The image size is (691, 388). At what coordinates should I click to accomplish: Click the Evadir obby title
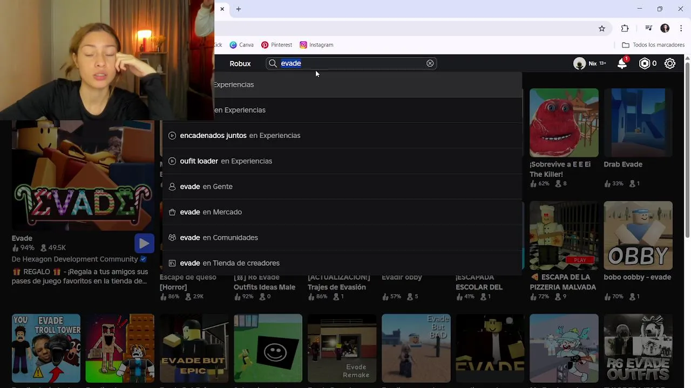point(402,278)
